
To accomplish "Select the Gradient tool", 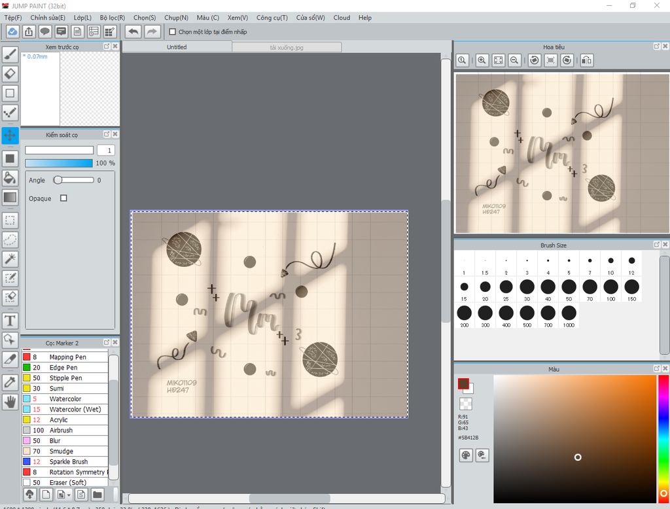I will click(10, 197).
